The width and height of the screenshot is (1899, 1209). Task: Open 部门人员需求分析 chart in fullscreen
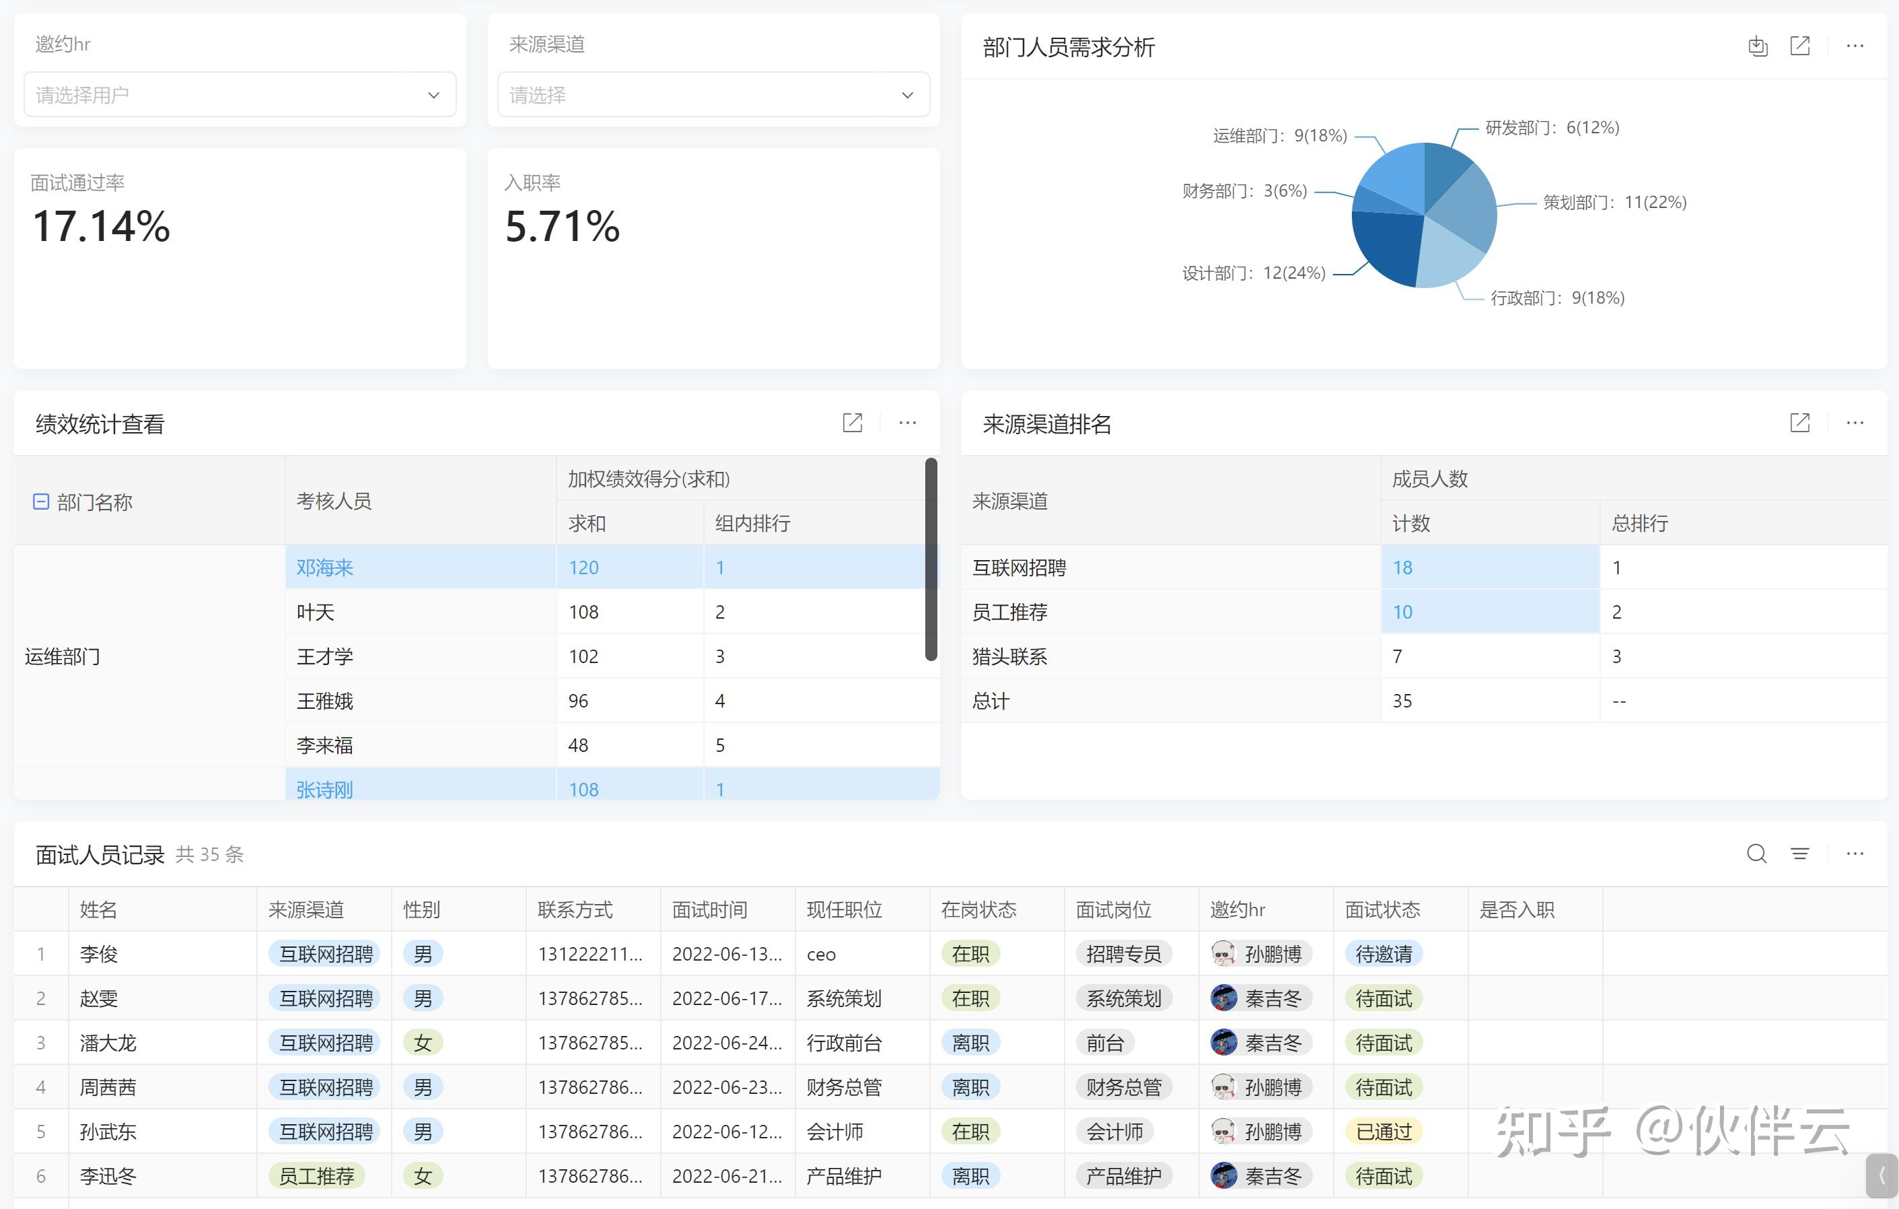coord(1799,46)
